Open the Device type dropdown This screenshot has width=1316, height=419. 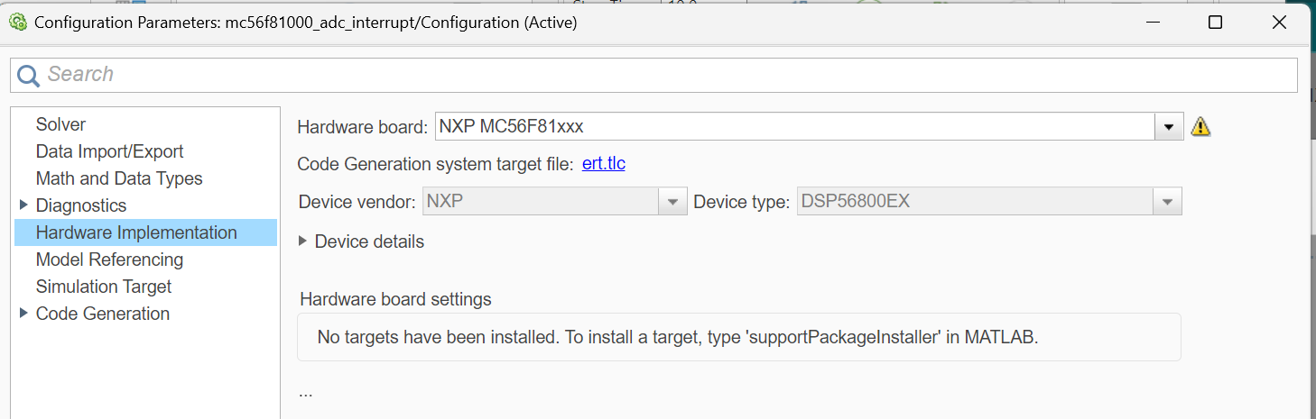pyautogui.click(x=1168, y=202)
